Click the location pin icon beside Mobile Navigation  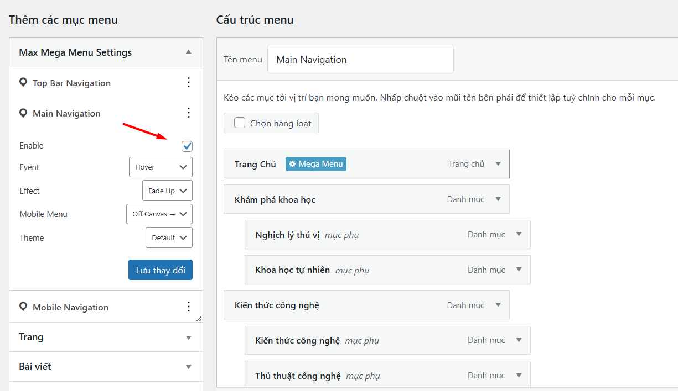point(23,307)
